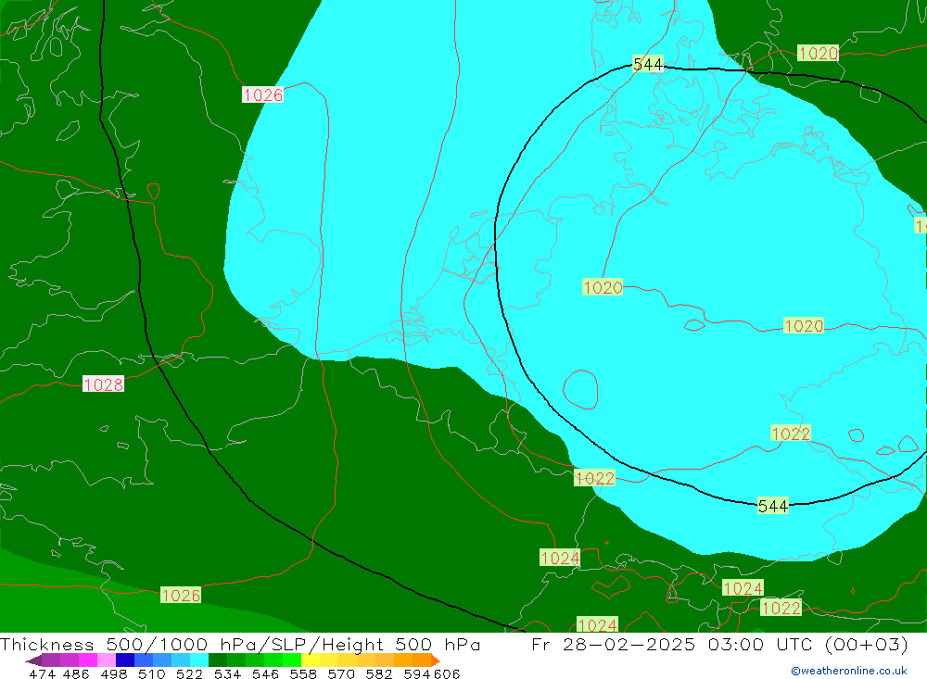Click the green-background 1026 isobar label
927x679 pixels.
point(181,595)
